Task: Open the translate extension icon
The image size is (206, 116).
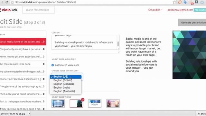Action: pyautogui.click(x=185, y=2)
